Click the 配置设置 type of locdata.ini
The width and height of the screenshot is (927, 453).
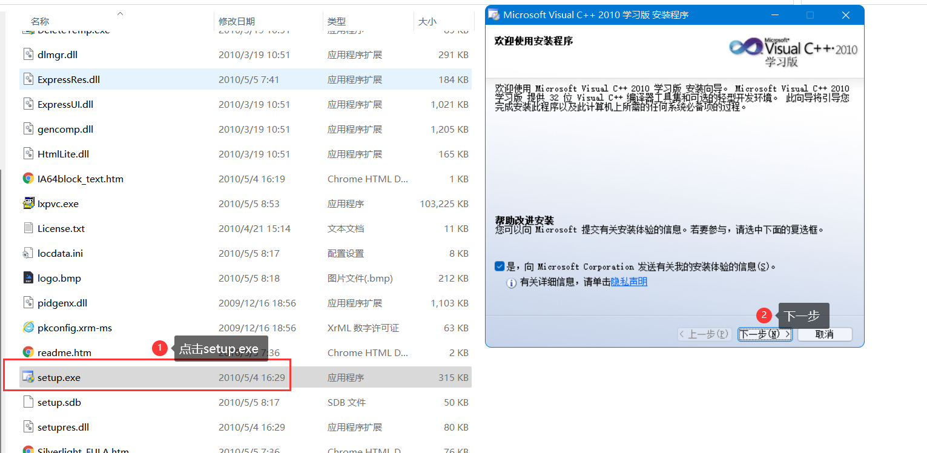[346, 253]
